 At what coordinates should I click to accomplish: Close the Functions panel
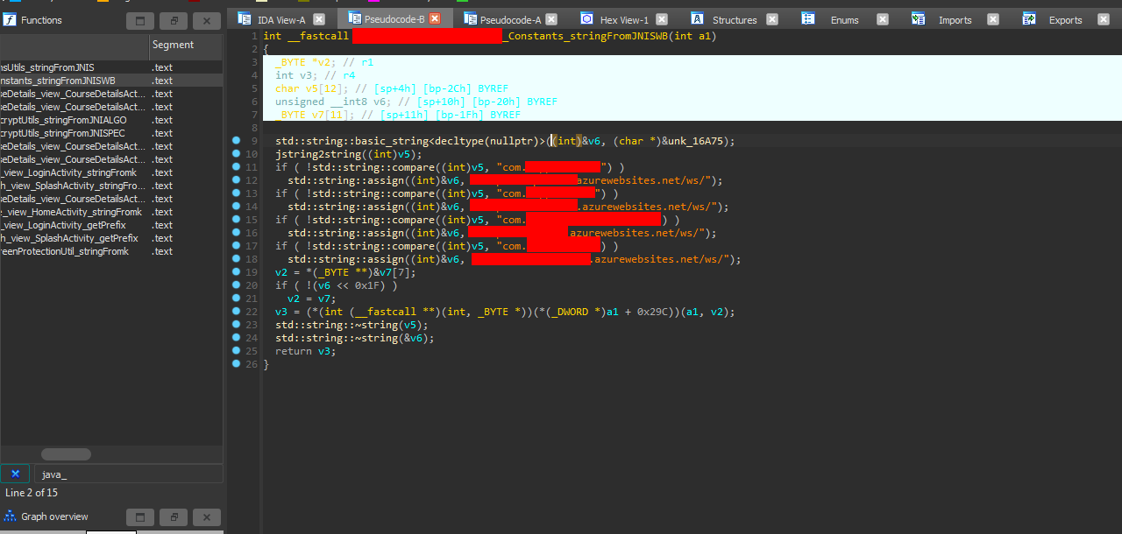(207, 21)
